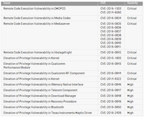
Task: Click the Issue column header
Action: [x=7, y=3]
